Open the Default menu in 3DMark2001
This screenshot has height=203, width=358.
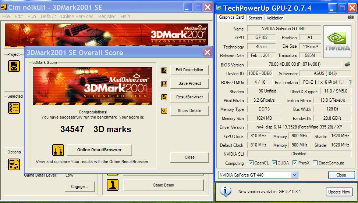[x=49, y=17]
